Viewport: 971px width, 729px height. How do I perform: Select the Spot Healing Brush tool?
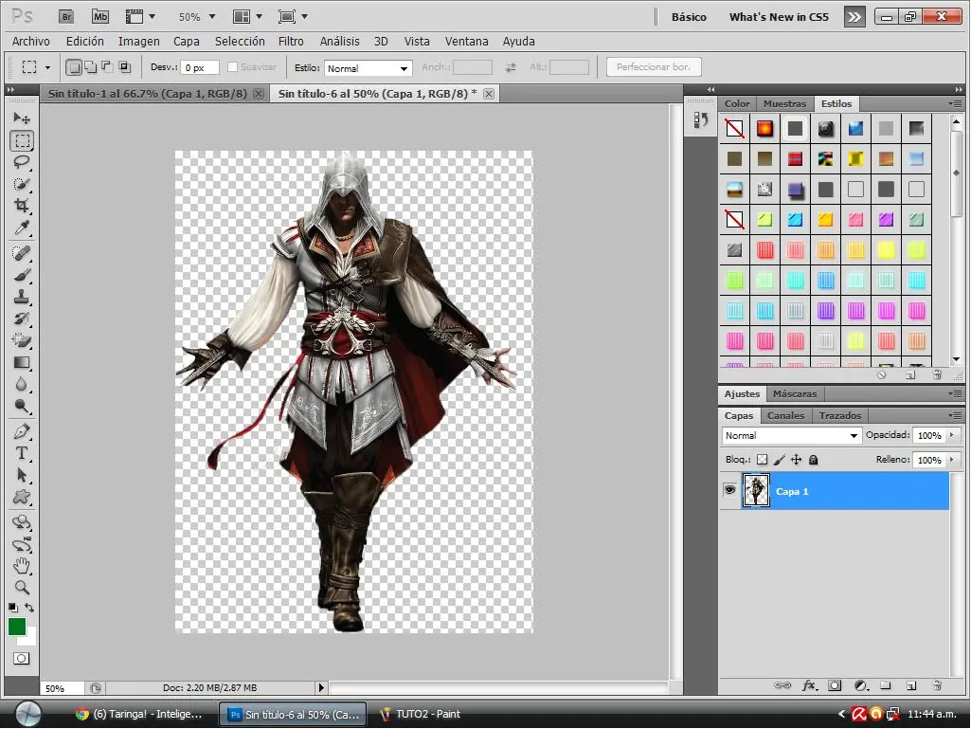tap(22, 253)
